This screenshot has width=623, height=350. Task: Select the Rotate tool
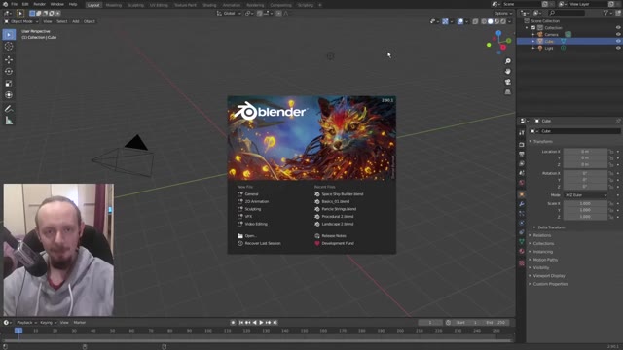[9, 71]
